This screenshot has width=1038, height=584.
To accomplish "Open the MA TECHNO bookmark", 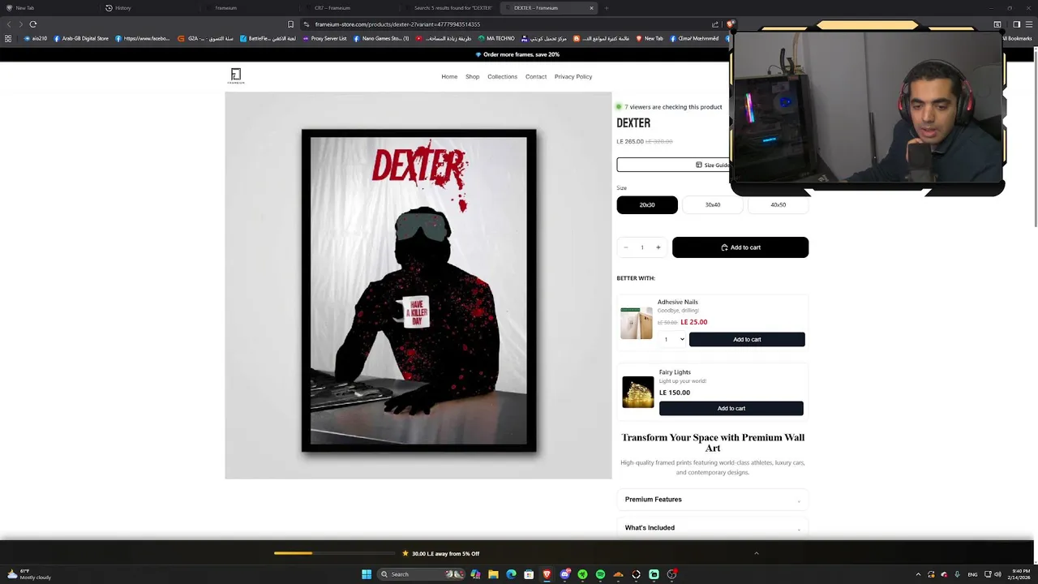I will pyautogui.click(x=496, y=38).
